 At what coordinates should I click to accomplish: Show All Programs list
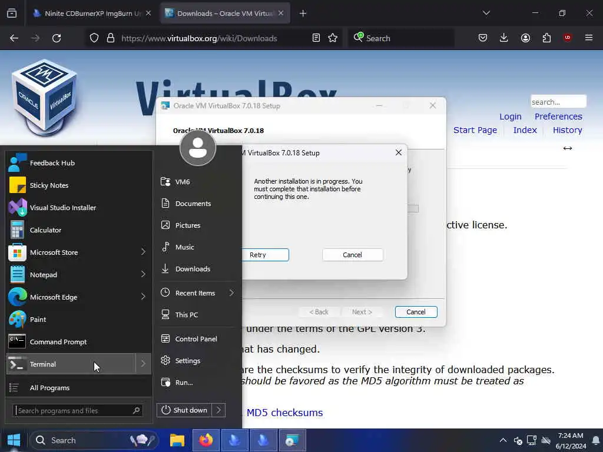pos(79,388)
